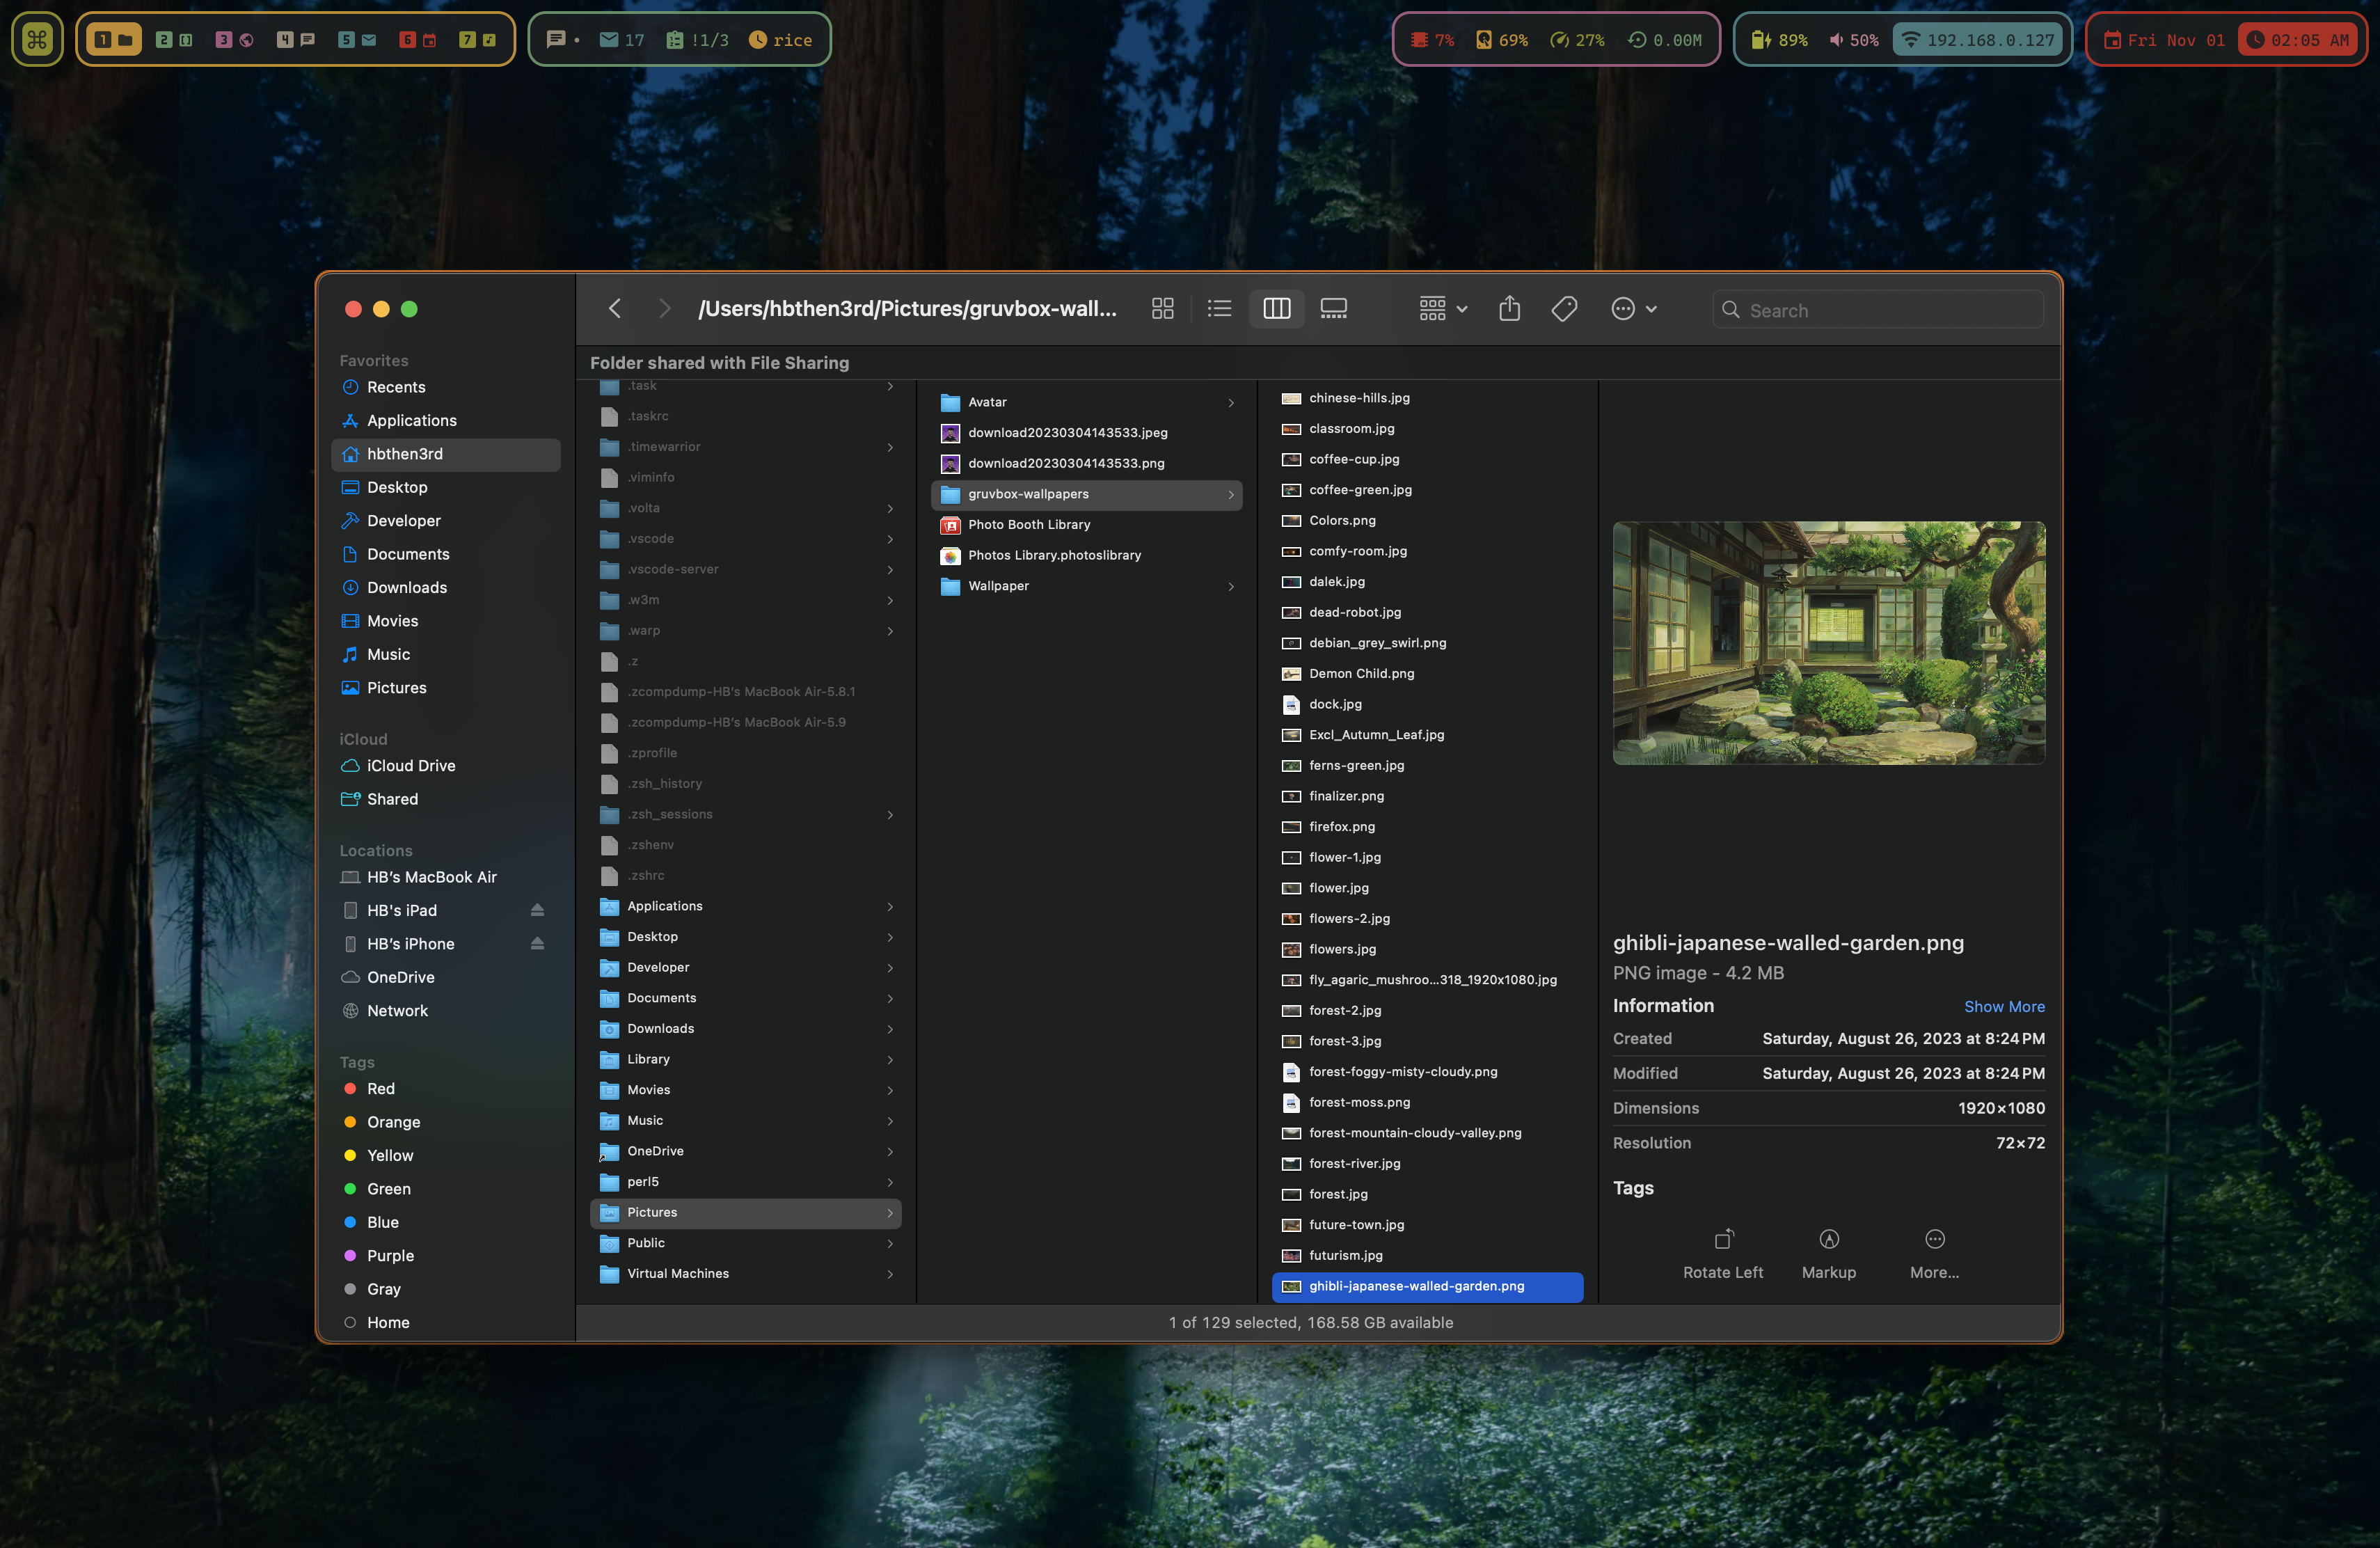Navigate back using back arrow
2380x1548 pixels.
pyautogui.click(x=616, y=309)
